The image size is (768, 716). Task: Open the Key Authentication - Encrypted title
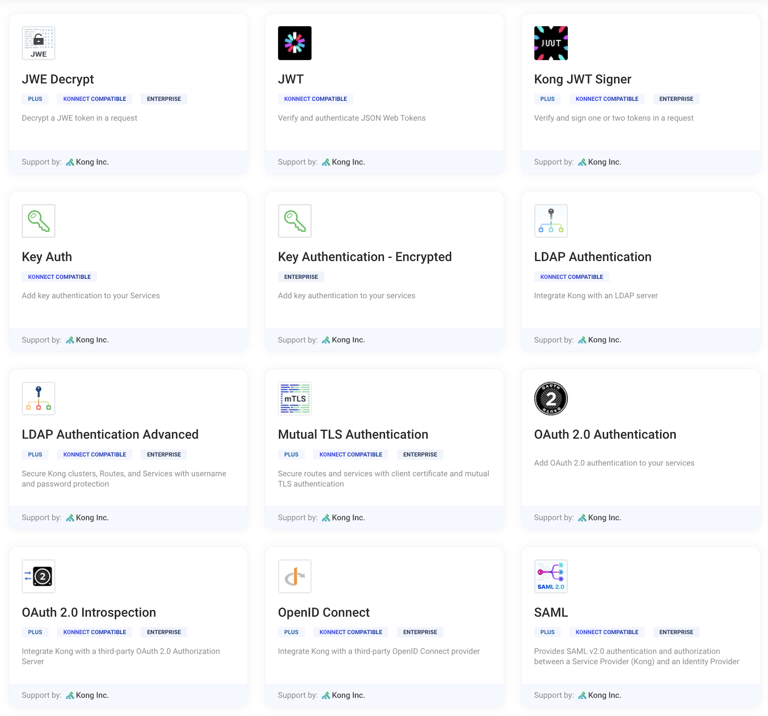[364, 257]
